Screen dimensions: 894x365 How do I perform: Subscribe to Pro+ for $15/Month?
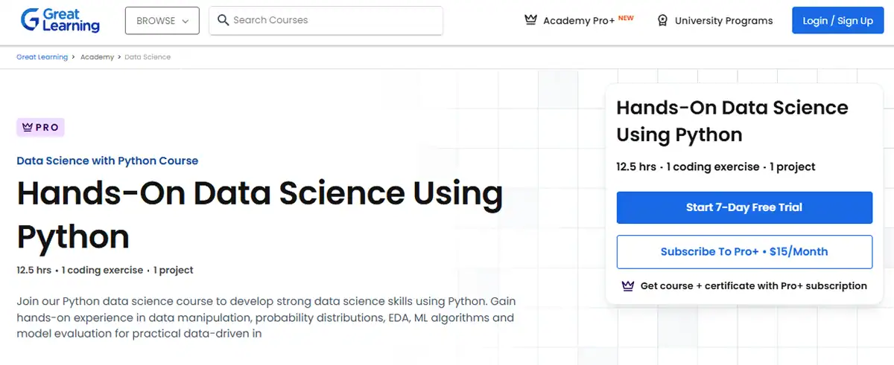744,252
